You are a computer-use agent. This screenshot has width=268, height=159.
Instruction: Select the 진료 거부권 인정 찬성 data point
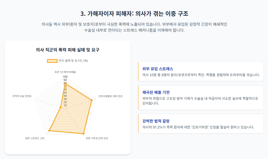[x=84, y=134]
